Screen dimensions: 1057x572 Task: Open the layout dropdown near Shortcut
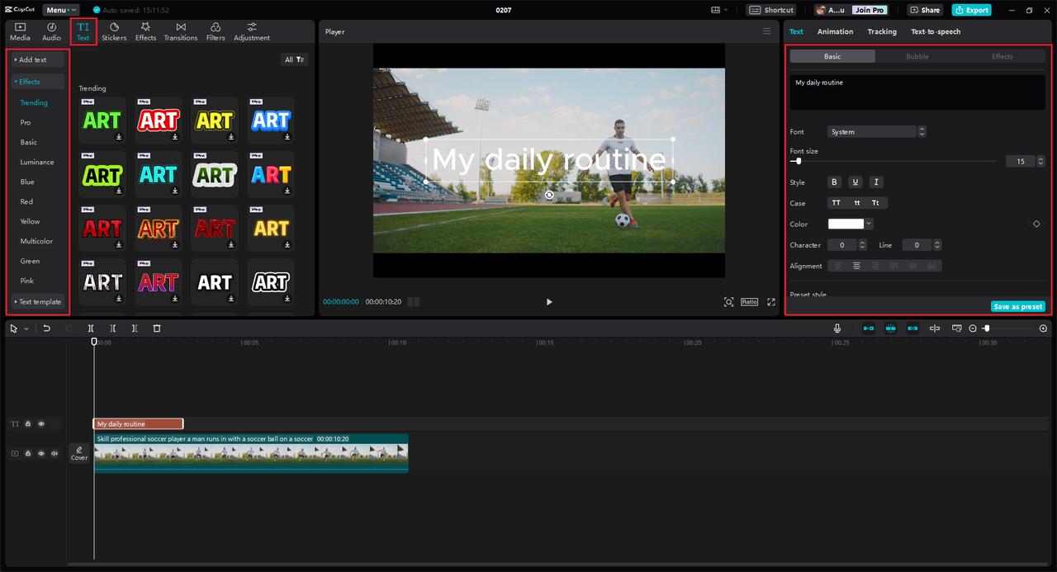[x=719, y=10]
